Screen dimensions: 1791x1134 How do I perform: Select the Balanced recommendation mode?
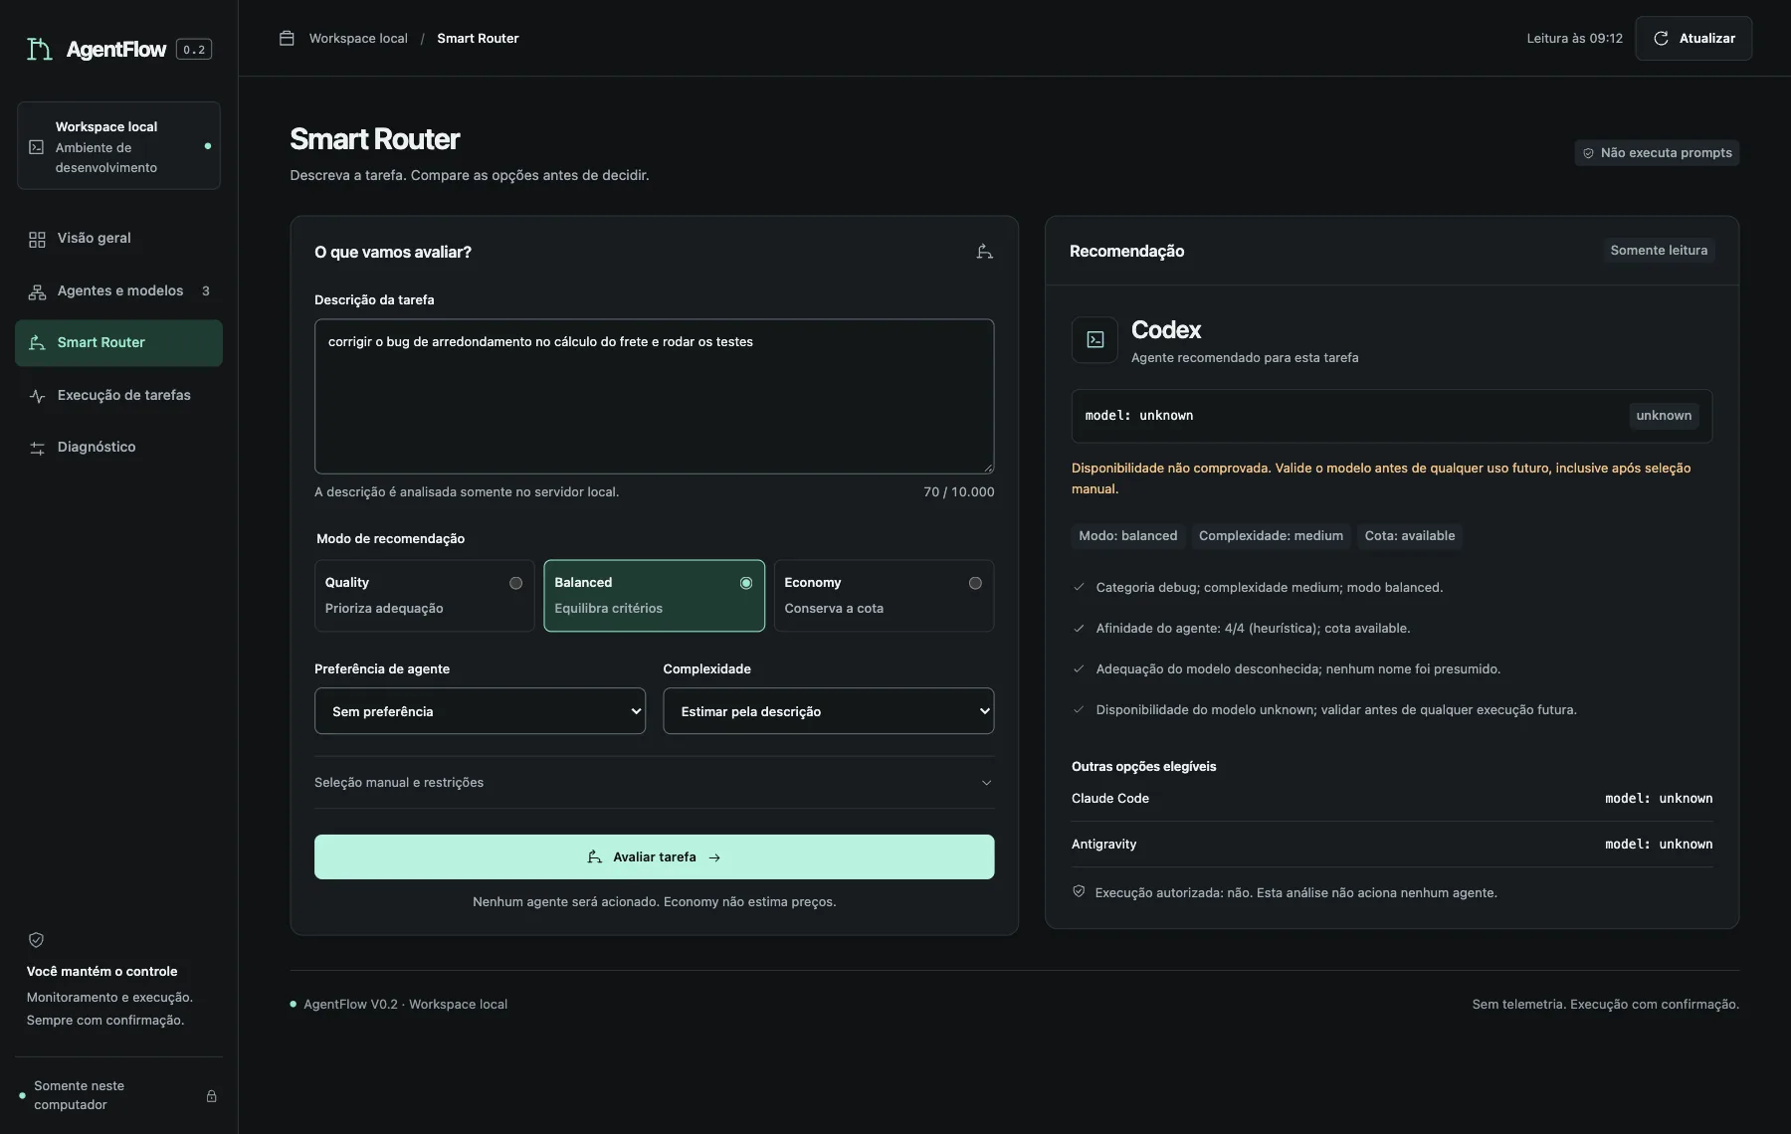coord(655,596)
